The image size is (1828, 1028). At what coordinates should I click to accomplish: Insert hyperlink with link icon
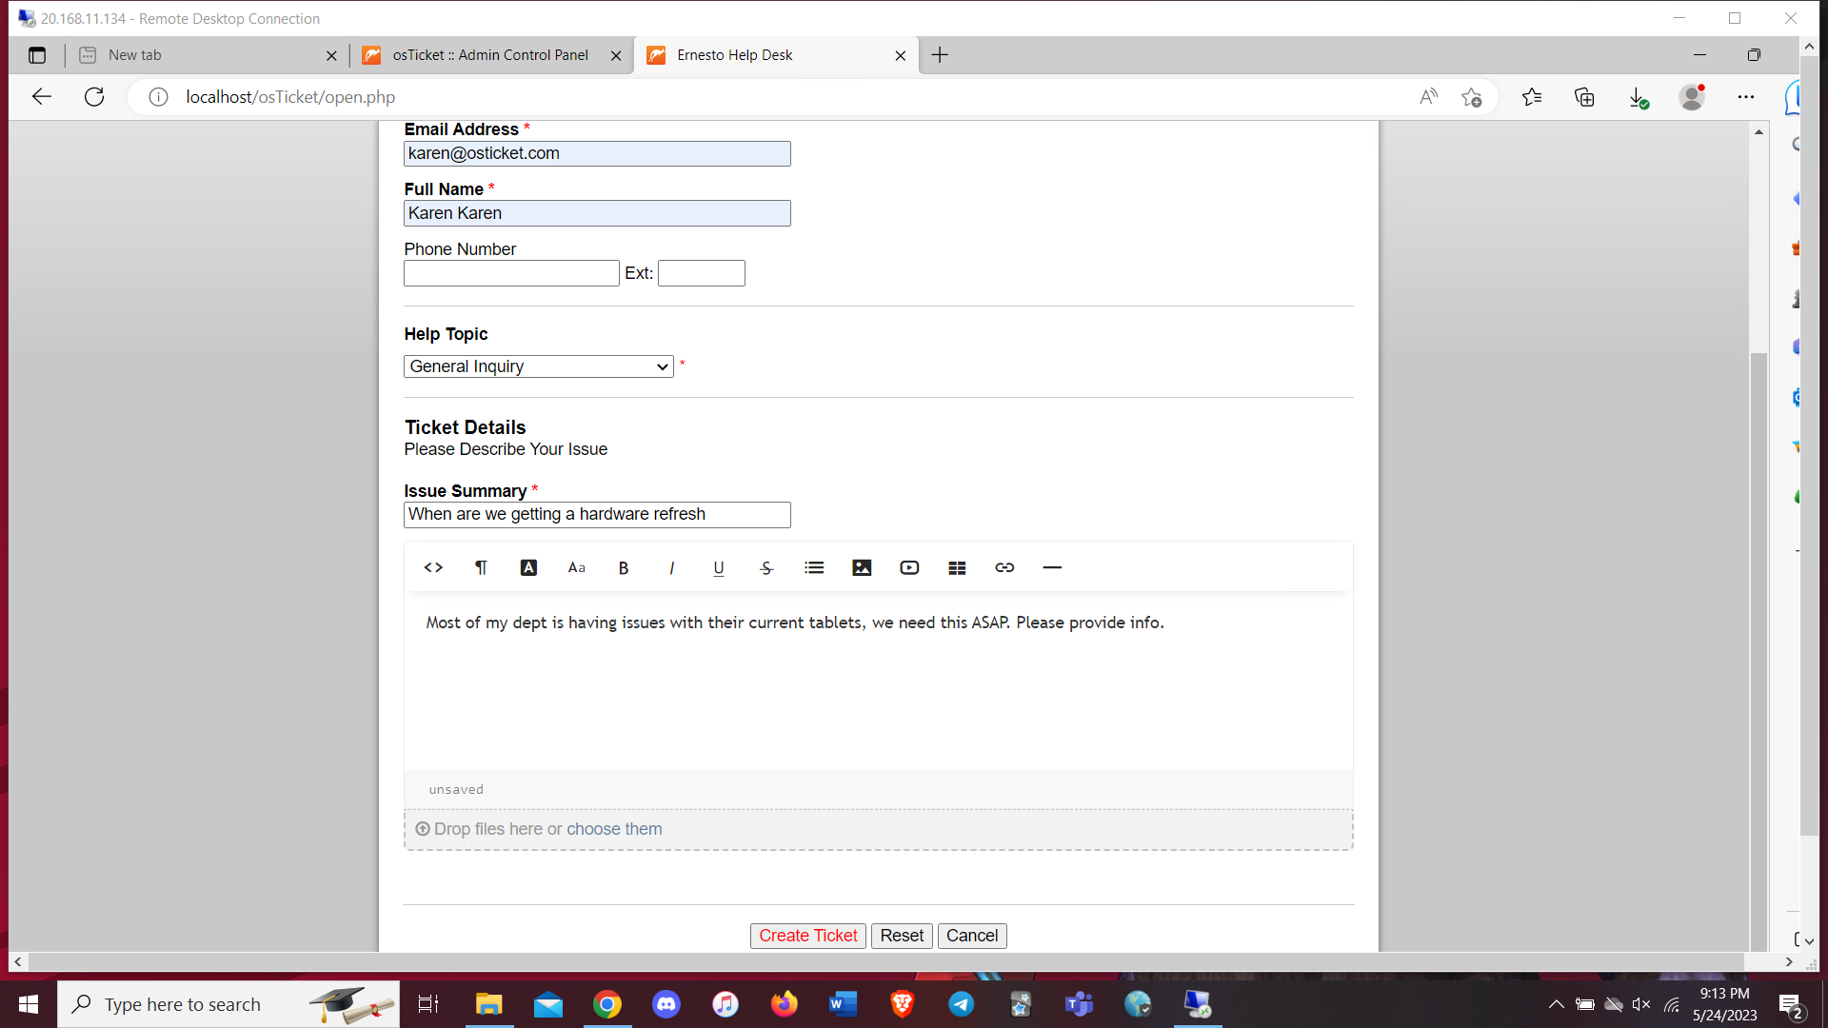1004,567
